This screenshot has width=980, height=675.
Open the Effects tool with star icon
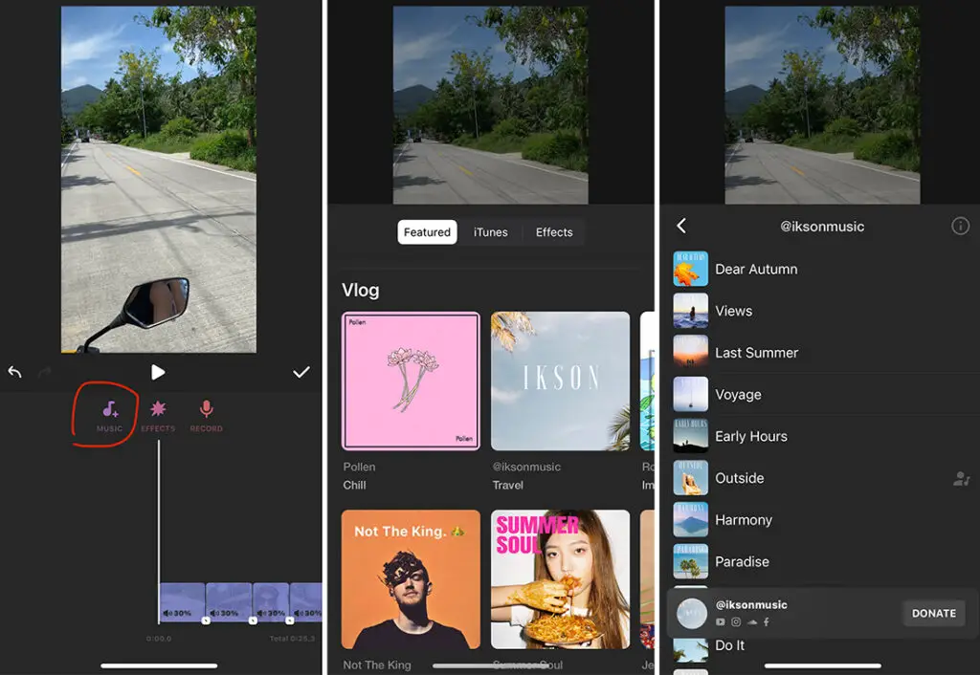[158, 417]
